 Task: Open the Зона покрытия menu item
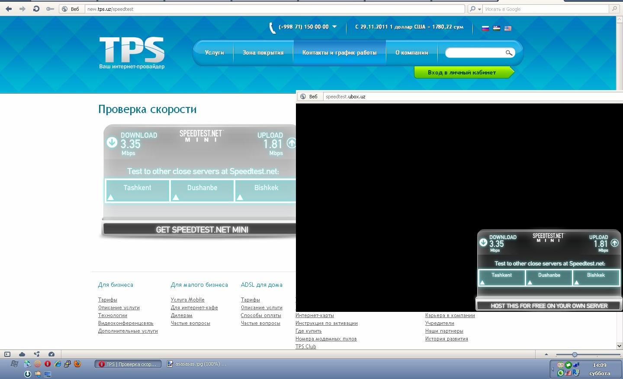[263, 52]
